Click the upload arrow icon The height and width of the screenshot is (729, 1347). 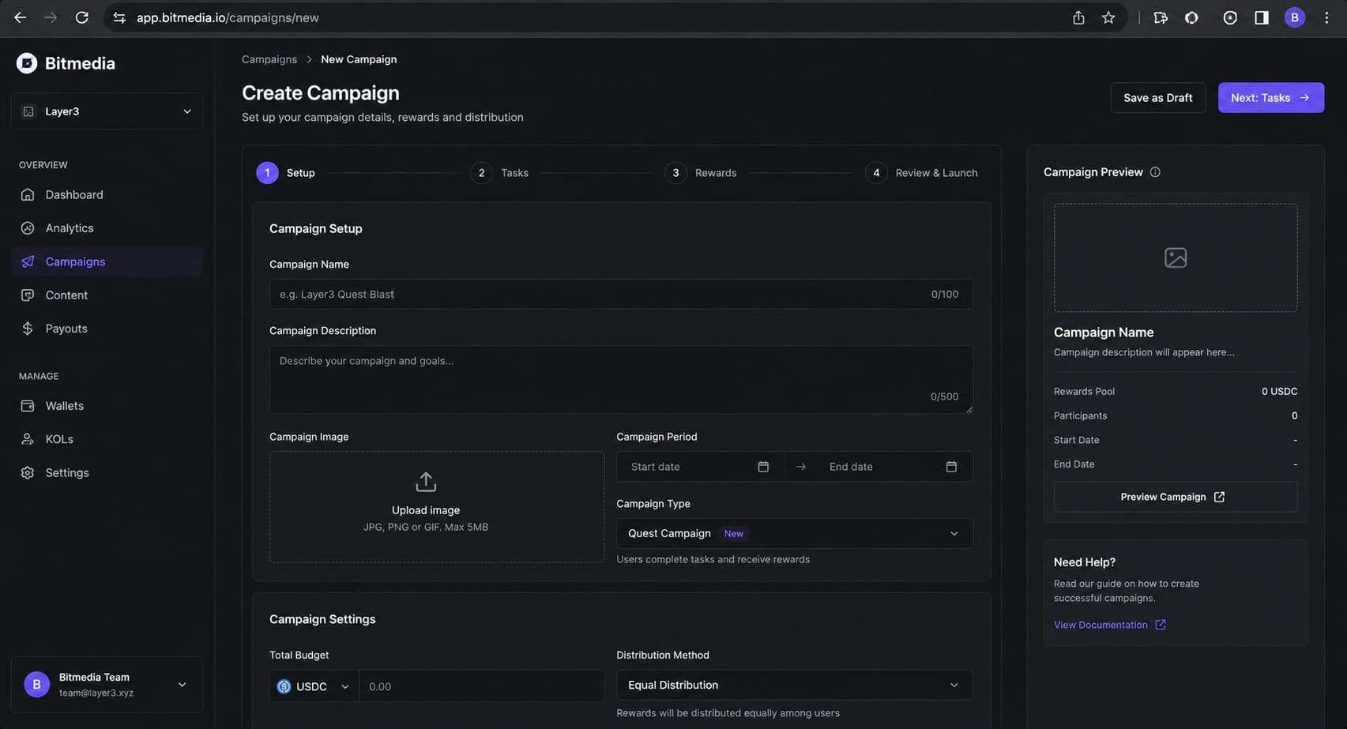426,481
